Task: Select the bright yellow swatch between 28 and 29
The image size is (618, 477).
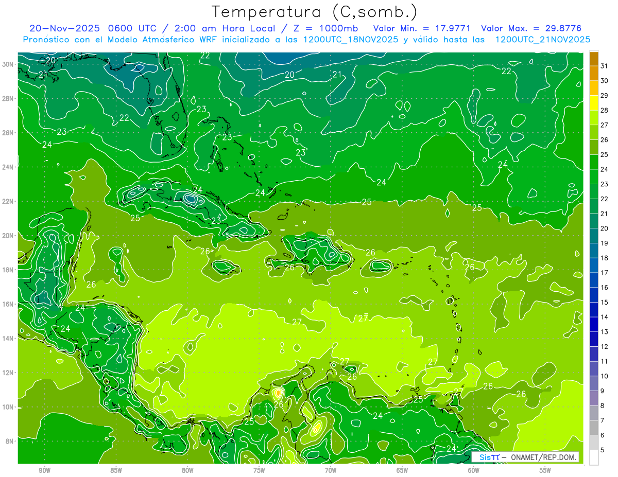Action: point(594,103)
